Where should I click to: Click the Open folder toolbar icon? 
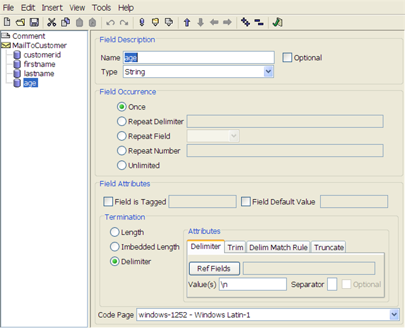click(20, 22)
